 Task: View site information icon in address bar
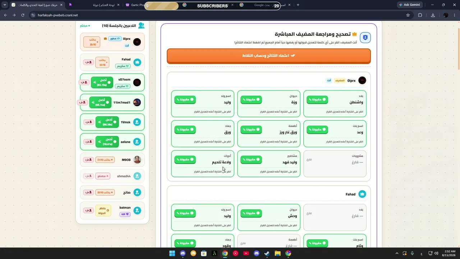[33, 15]
